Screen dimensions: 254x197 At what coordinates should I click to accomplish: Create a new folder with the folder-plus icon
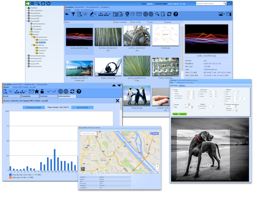(115, 14)
